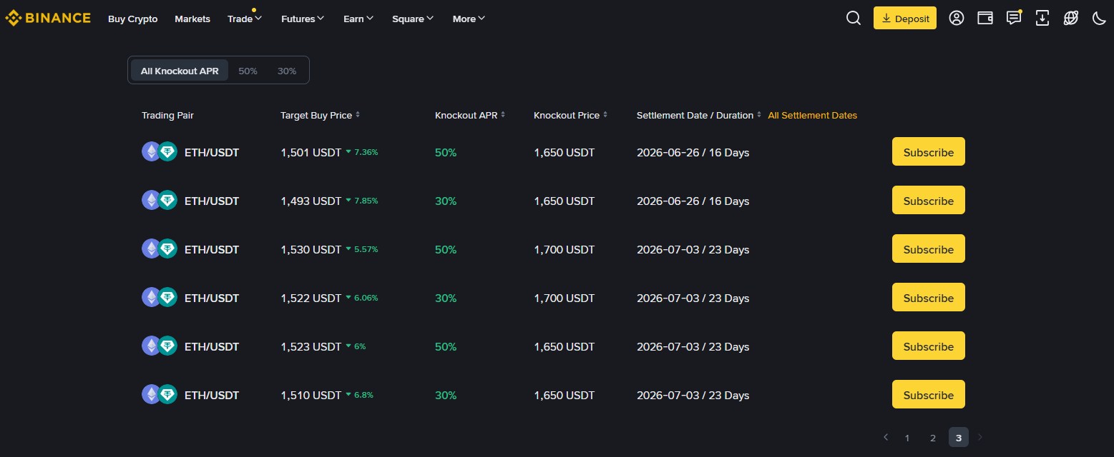1114x457 pixels.
Task: Open All Settlement Dates filter
Action: point(812,115)
